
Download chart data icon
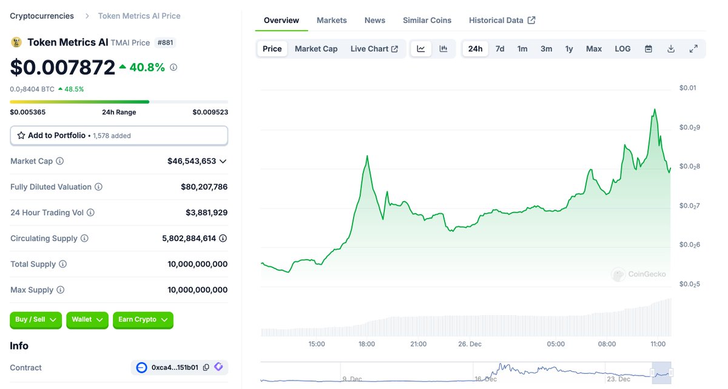click(671, 48)
